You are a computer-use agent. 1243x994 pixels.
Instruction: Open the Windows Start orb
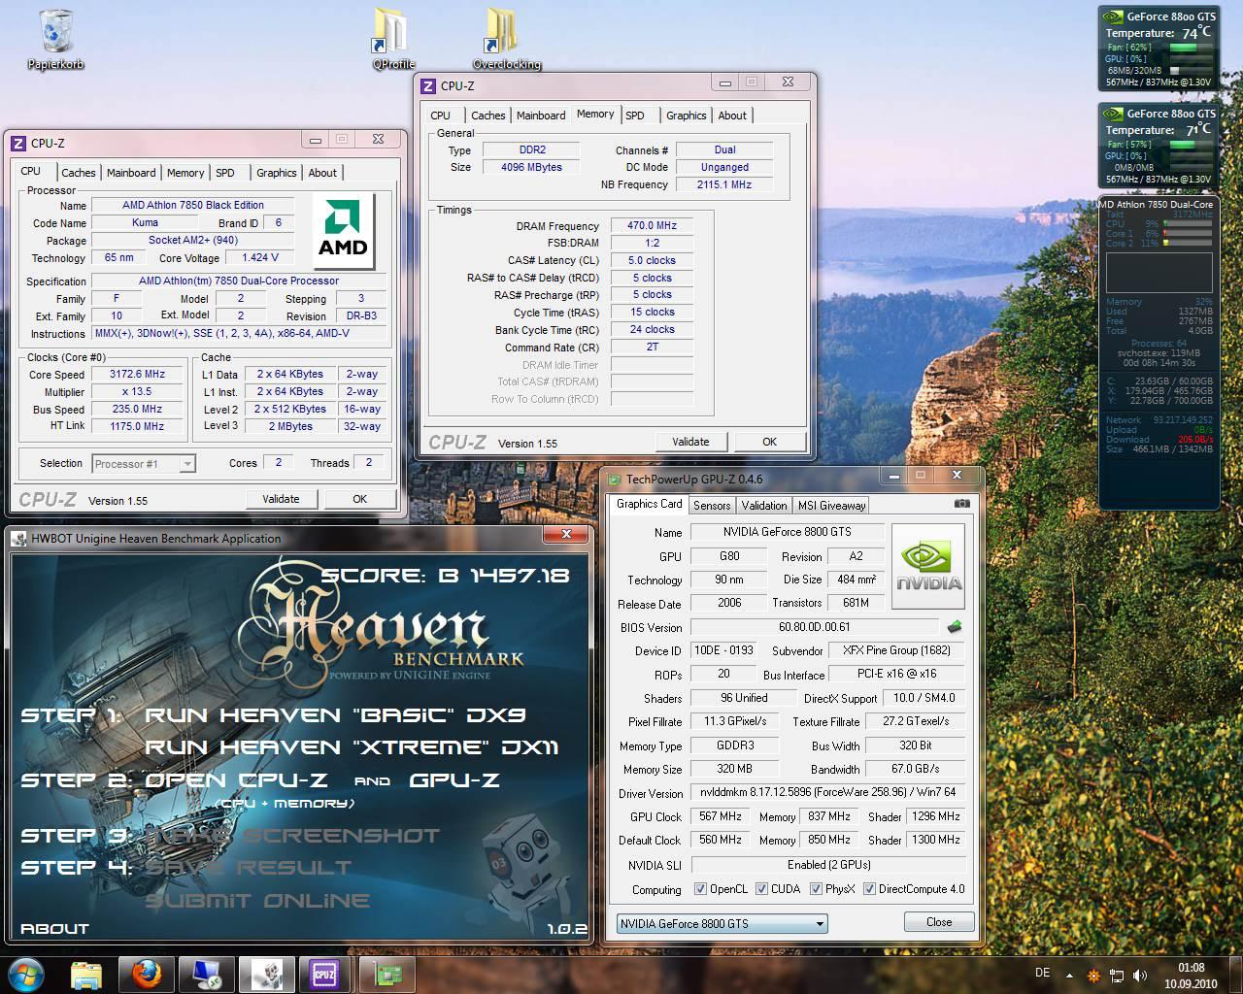click(x=25, y=974)
